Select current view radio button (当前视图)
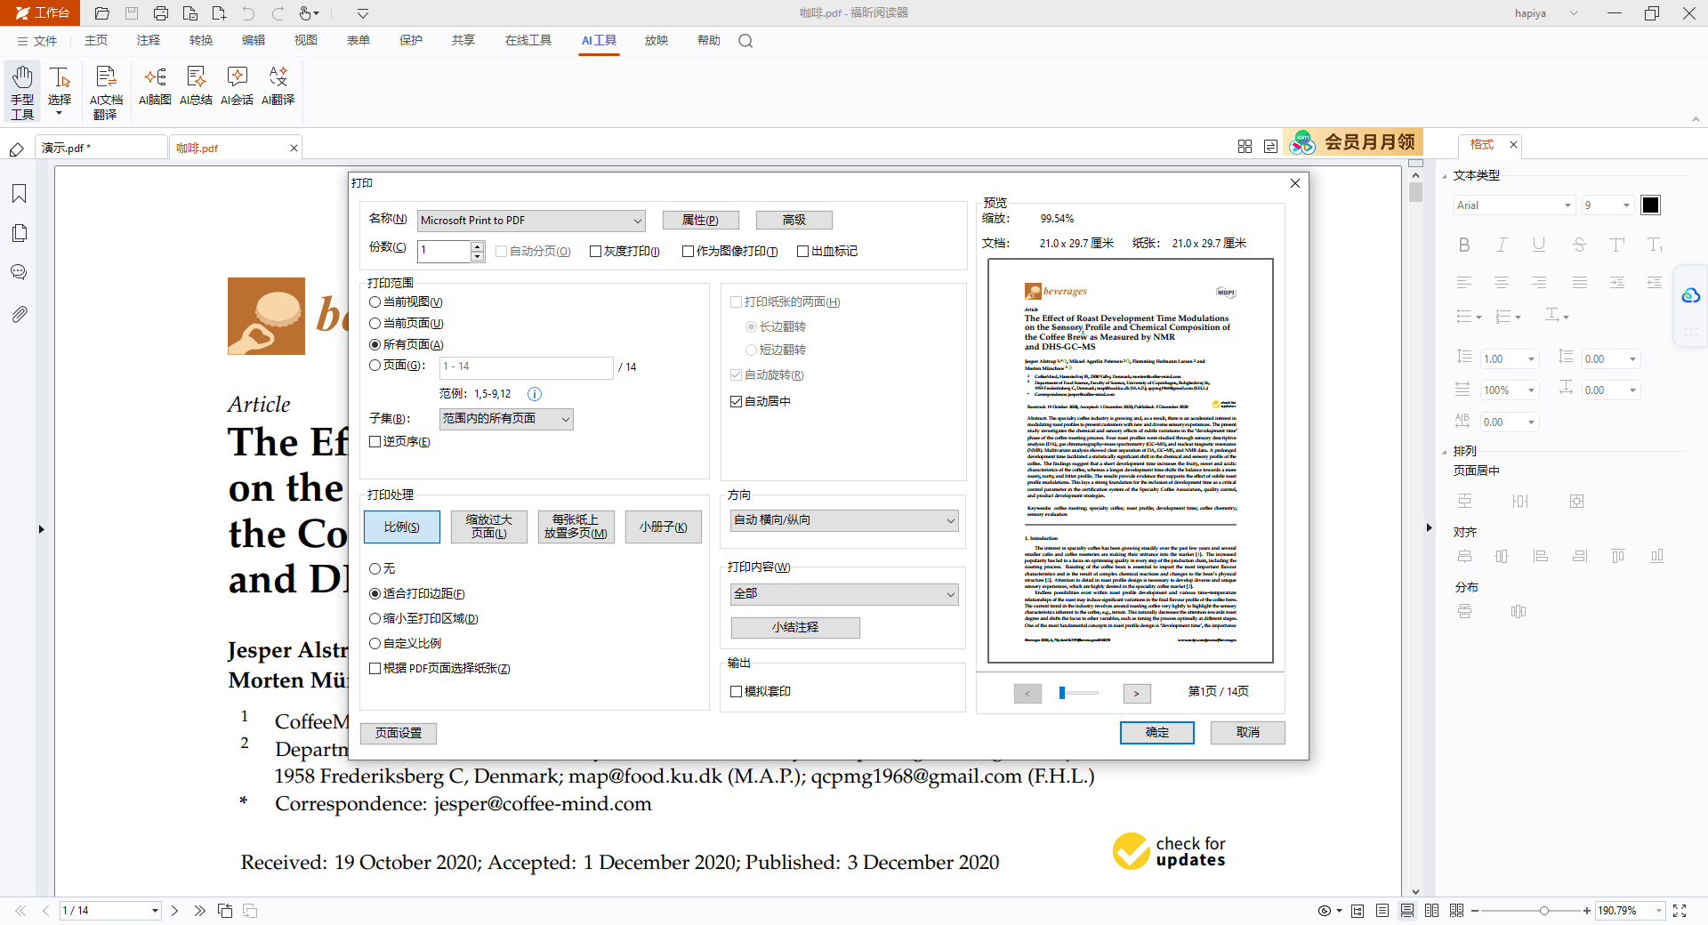 pyautogui.click(x=406, y=302)
